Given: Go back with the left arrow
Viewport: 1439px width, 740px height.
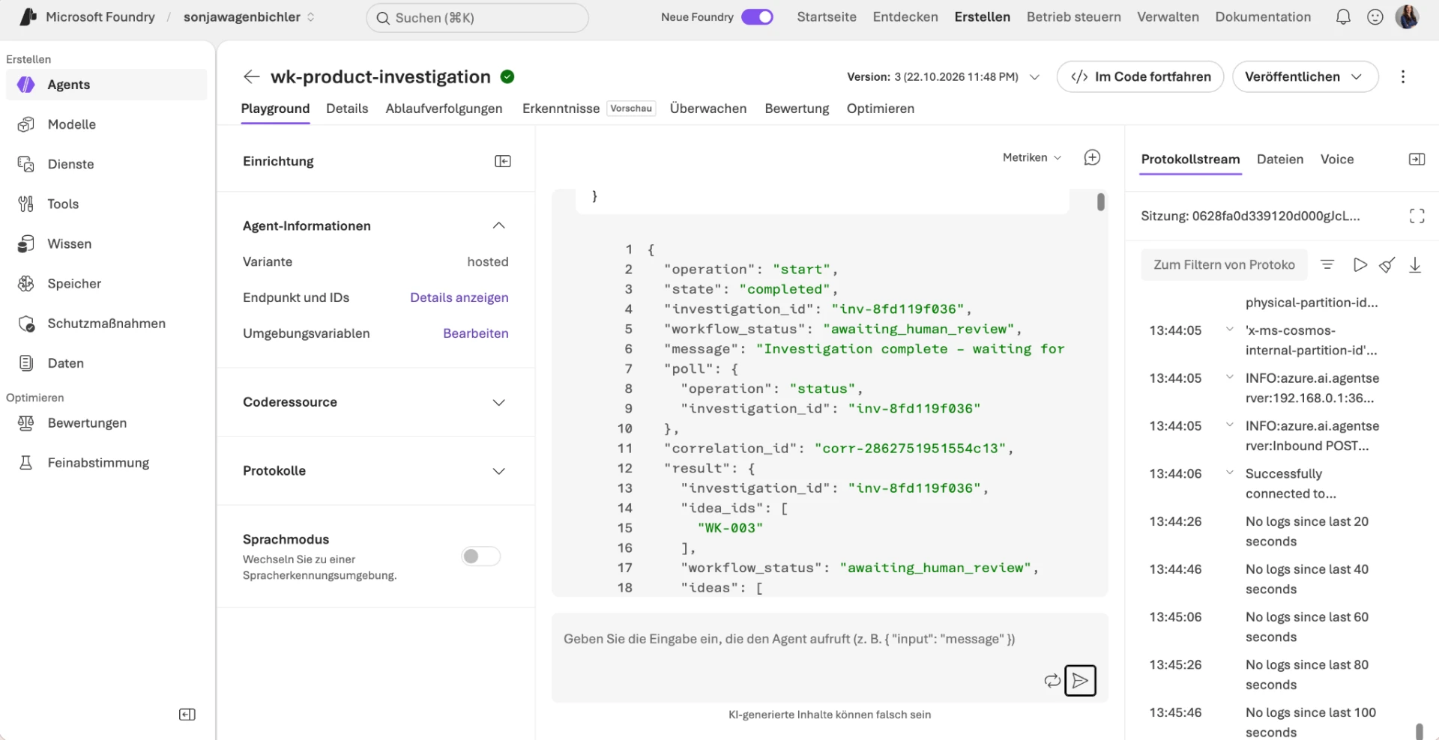Looking at the screenshot, I should pos(251,76).
